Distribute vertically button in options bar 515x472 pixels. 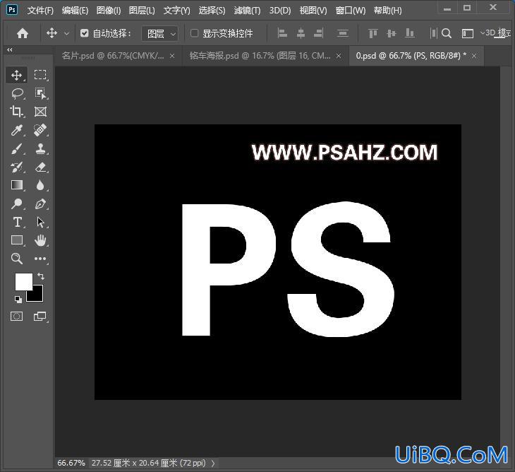[343, 33]
